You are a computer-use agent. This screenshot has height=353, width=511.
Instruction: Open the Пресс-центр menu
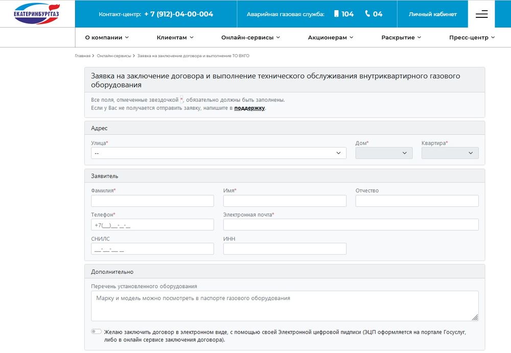[x=472, y=37]
